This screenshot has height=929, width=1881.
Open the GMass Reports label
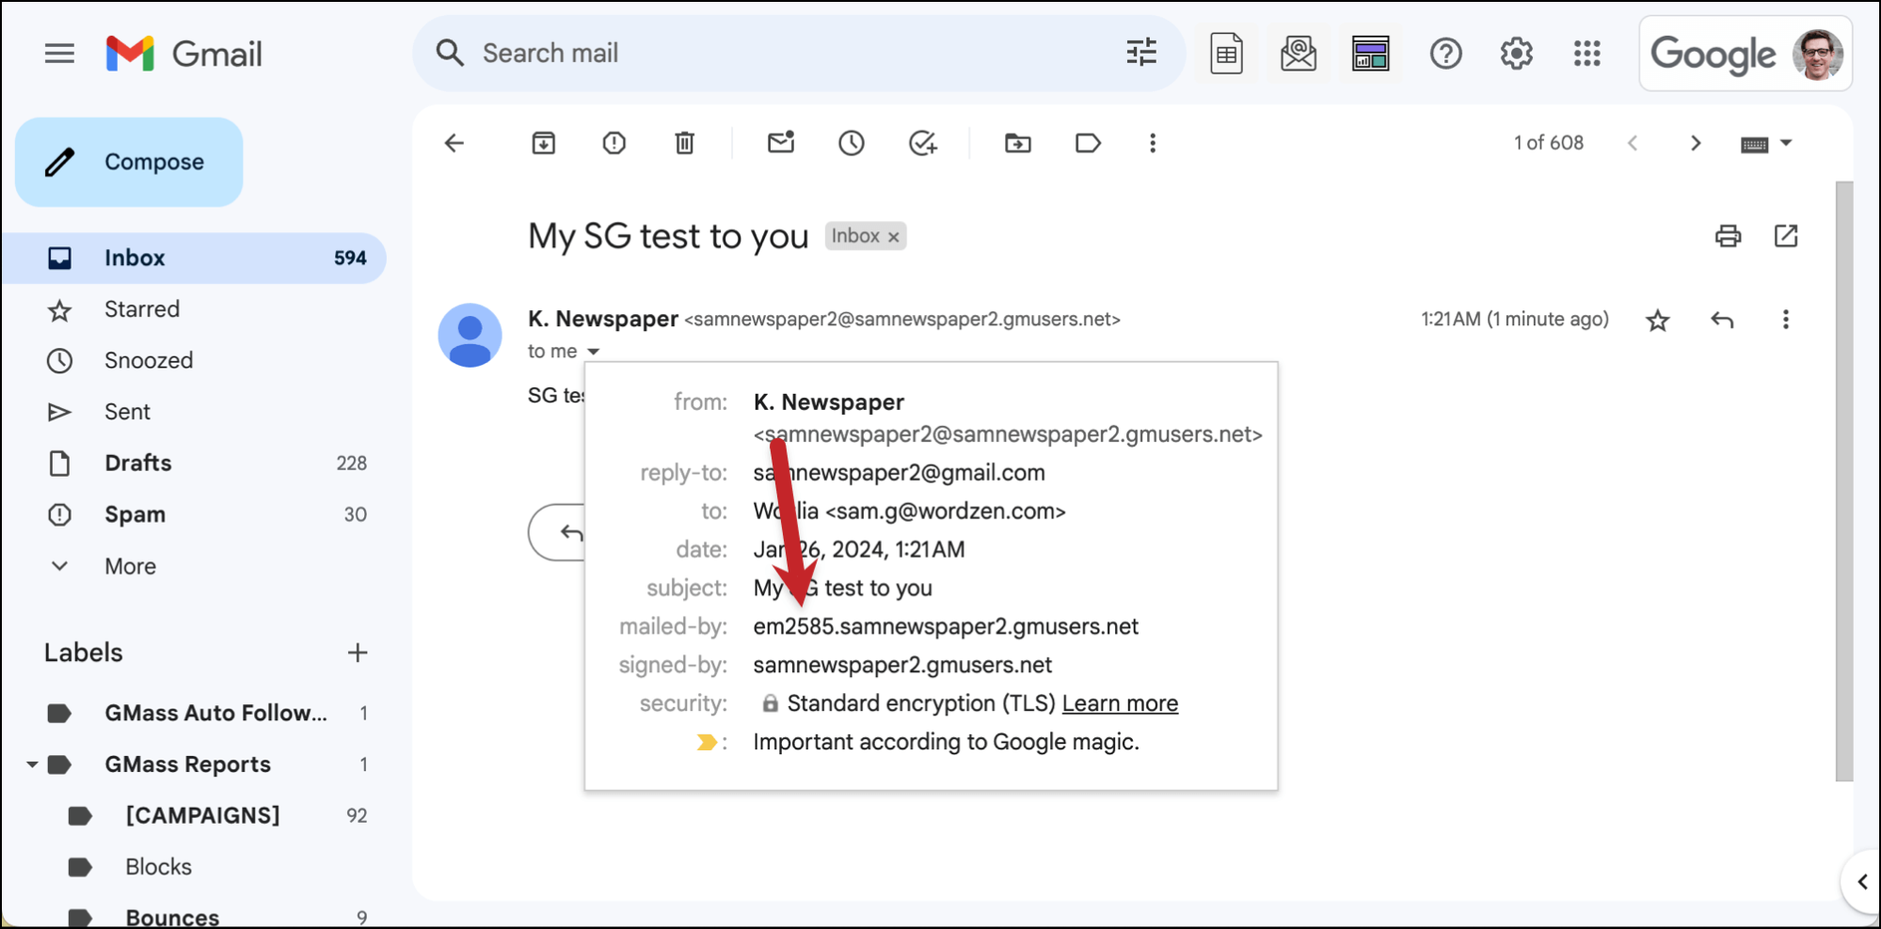pos(187,764)
